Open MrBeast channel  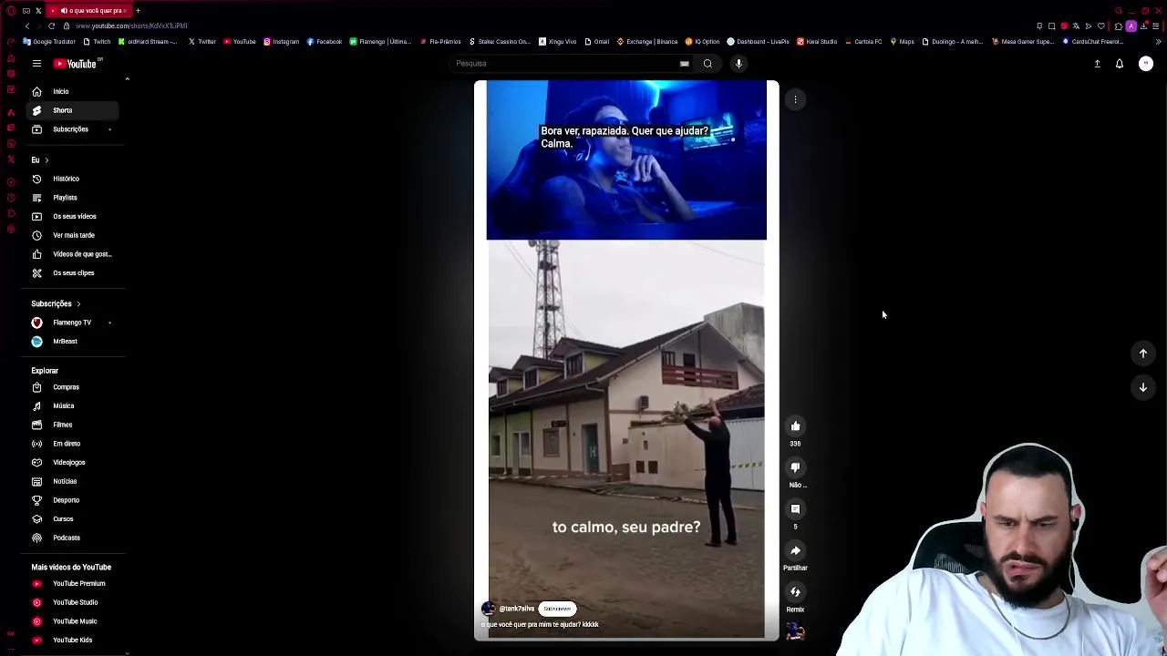[73, 341]
